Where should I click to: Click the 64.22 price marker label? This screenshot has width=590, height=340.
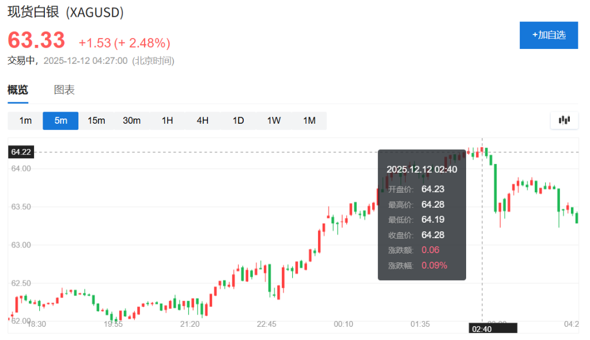(x=21, y=152)
